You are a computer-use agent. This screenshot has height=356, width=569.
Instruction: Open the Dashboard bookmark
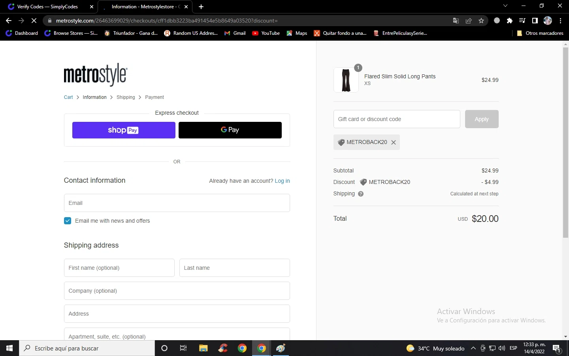[x=22, y=33]
